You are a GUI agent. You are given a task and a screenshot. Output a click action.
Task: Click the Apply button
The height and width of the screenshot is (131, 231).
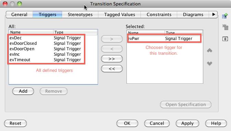click(x=187, y=123)
